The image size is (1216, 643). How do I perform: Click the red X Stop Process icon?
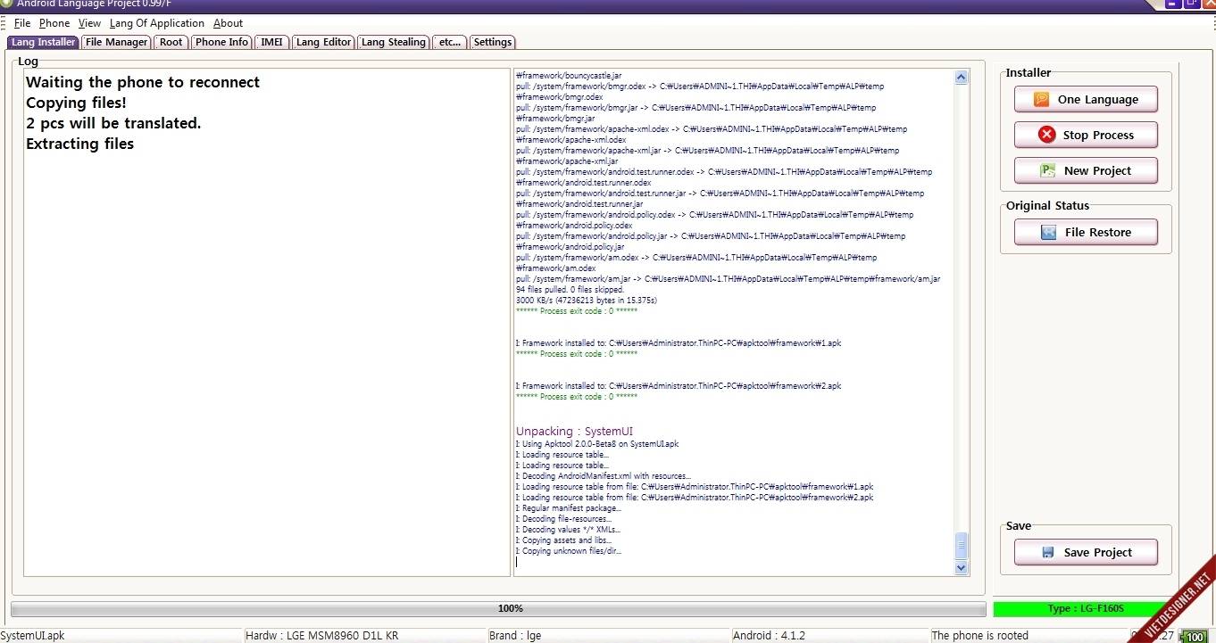coord(1046,135)
